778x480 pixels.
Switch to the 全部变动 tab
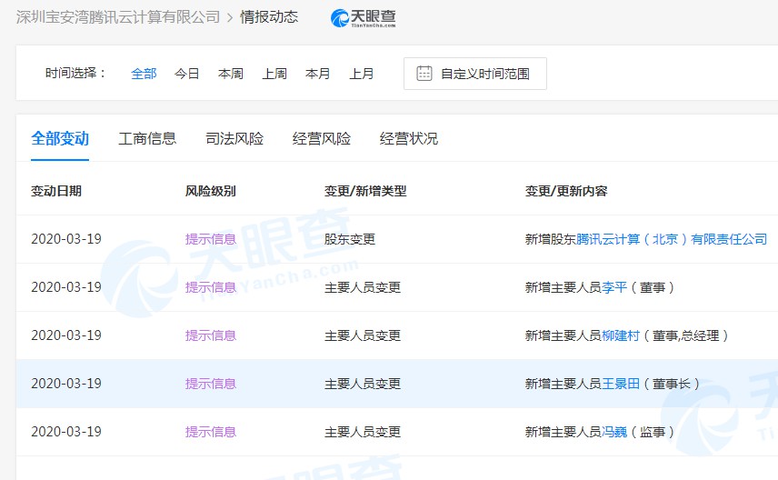60,138
